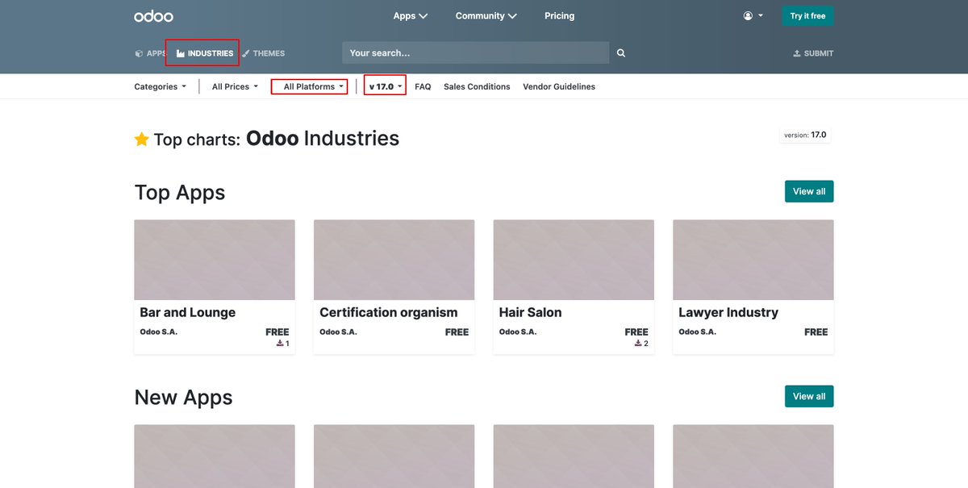Image resolution: width=968 pixels, height=488 pixels.
Task: Open the Vendor Guidelines link
Action: point(559,86)
